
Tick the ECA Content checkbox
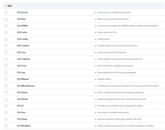tap(6, 46)
